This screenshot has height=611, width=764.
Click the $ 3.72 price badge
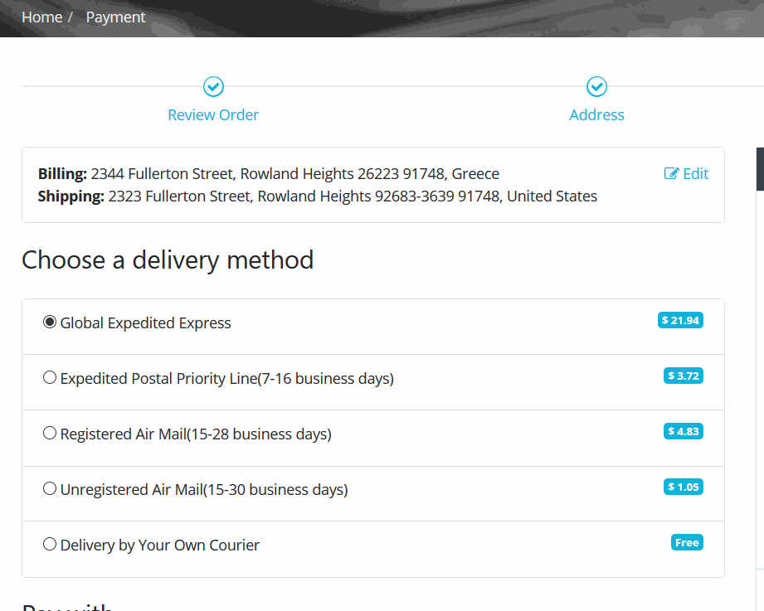point(684,376)
